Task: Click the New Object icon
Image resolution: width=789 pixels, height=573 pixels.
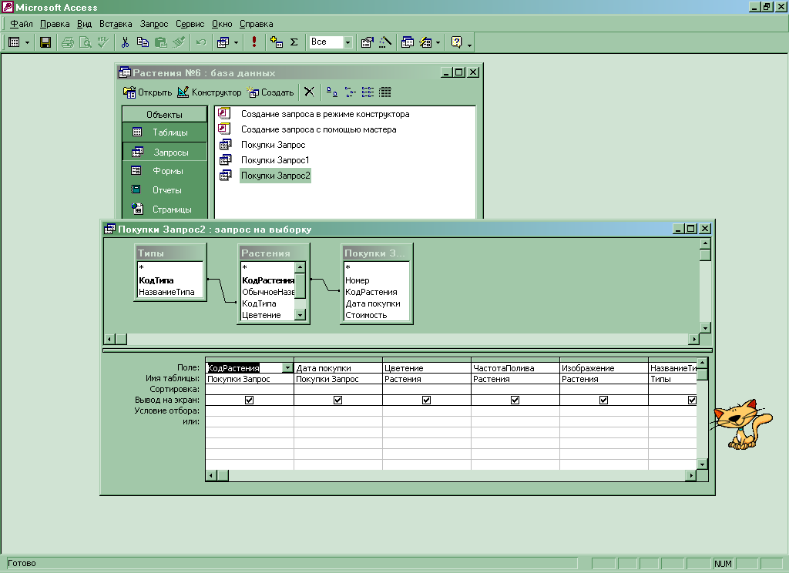Action: click(x=425, y=42)
